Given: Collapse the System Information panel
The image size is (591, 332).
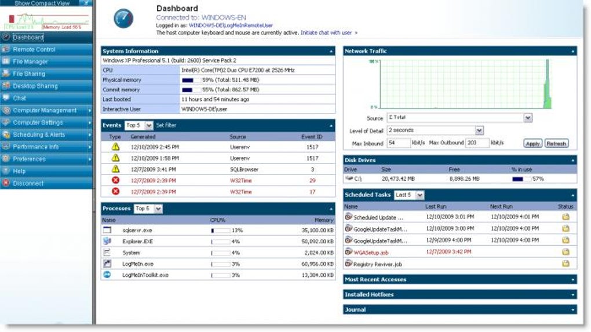Looking at the screenshot, I should [331, 51].
